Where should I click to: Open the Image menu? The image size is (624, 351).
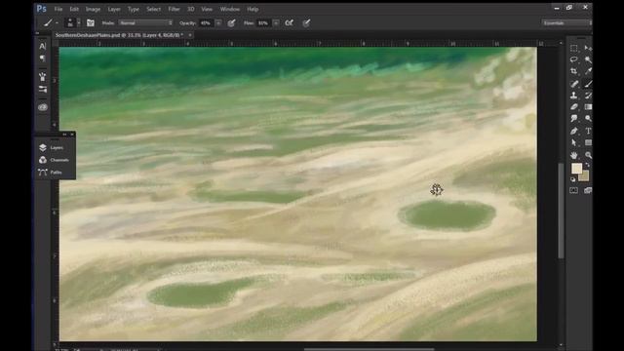coord(94,9)
